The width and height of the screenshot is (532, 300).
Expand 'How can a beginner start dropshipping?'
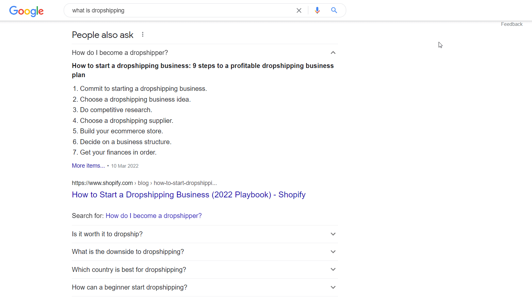[x=333, y=287]
